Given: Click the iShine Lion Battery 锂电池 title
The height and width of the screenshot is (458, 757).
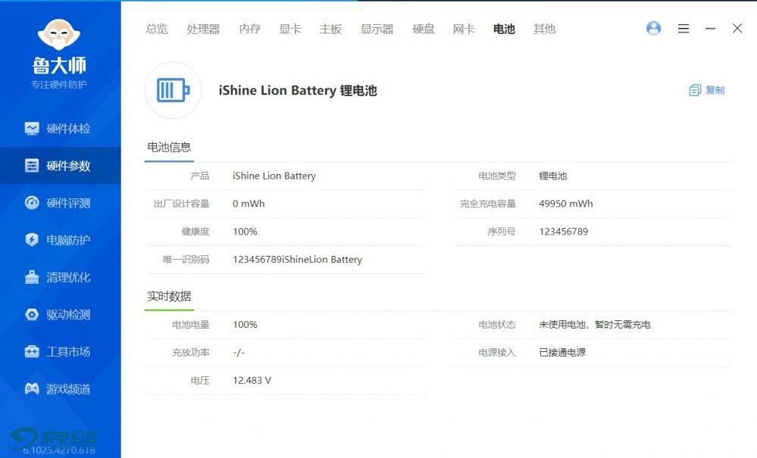Looking at the screenshot, I should coord(298,91).
